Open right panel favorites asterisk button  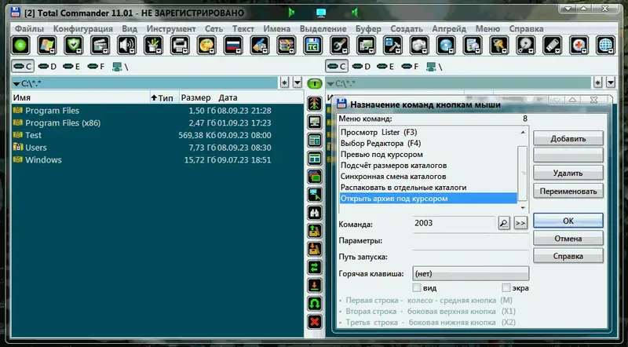[598, 83]
